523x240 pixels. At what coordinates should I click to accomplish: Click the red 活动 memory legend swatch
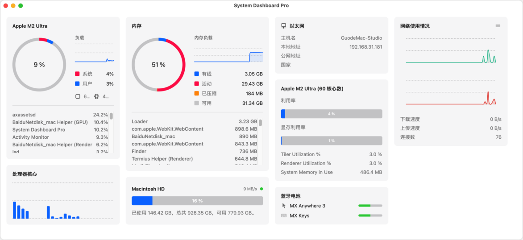(196, 84)
